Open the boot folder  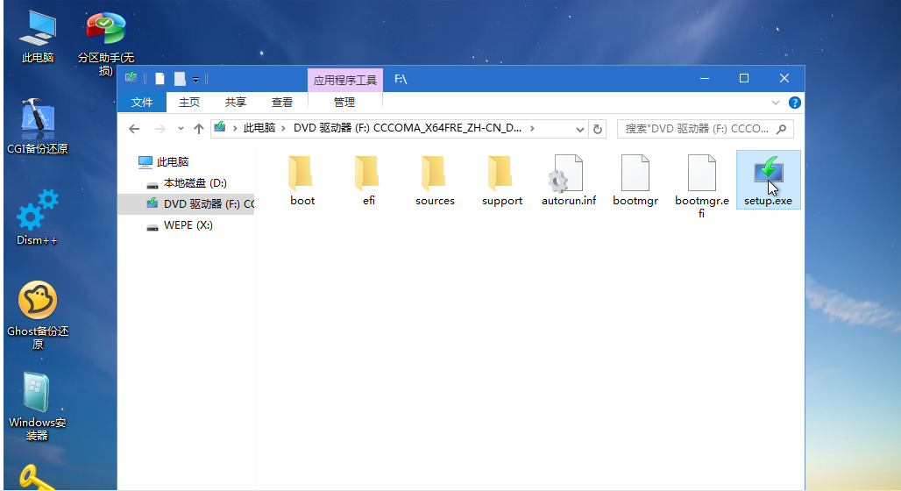[302, 178]
